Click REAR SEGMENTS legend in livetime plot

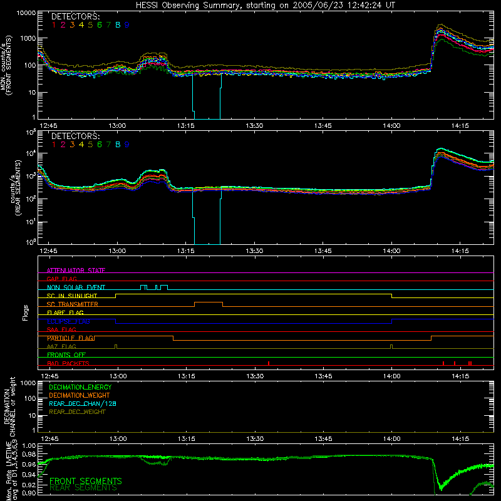(x=83, y=488)
